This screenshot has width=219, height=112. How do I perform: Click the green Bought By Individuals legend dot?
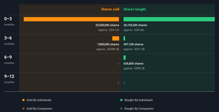(x=121, y=100)
